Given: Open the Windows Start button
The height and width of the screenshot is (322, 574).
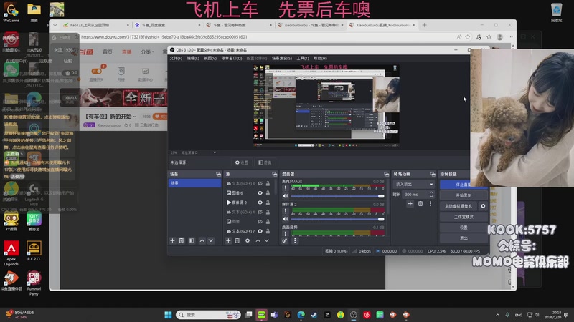Looking at the screenshot, I should point(168,315).
